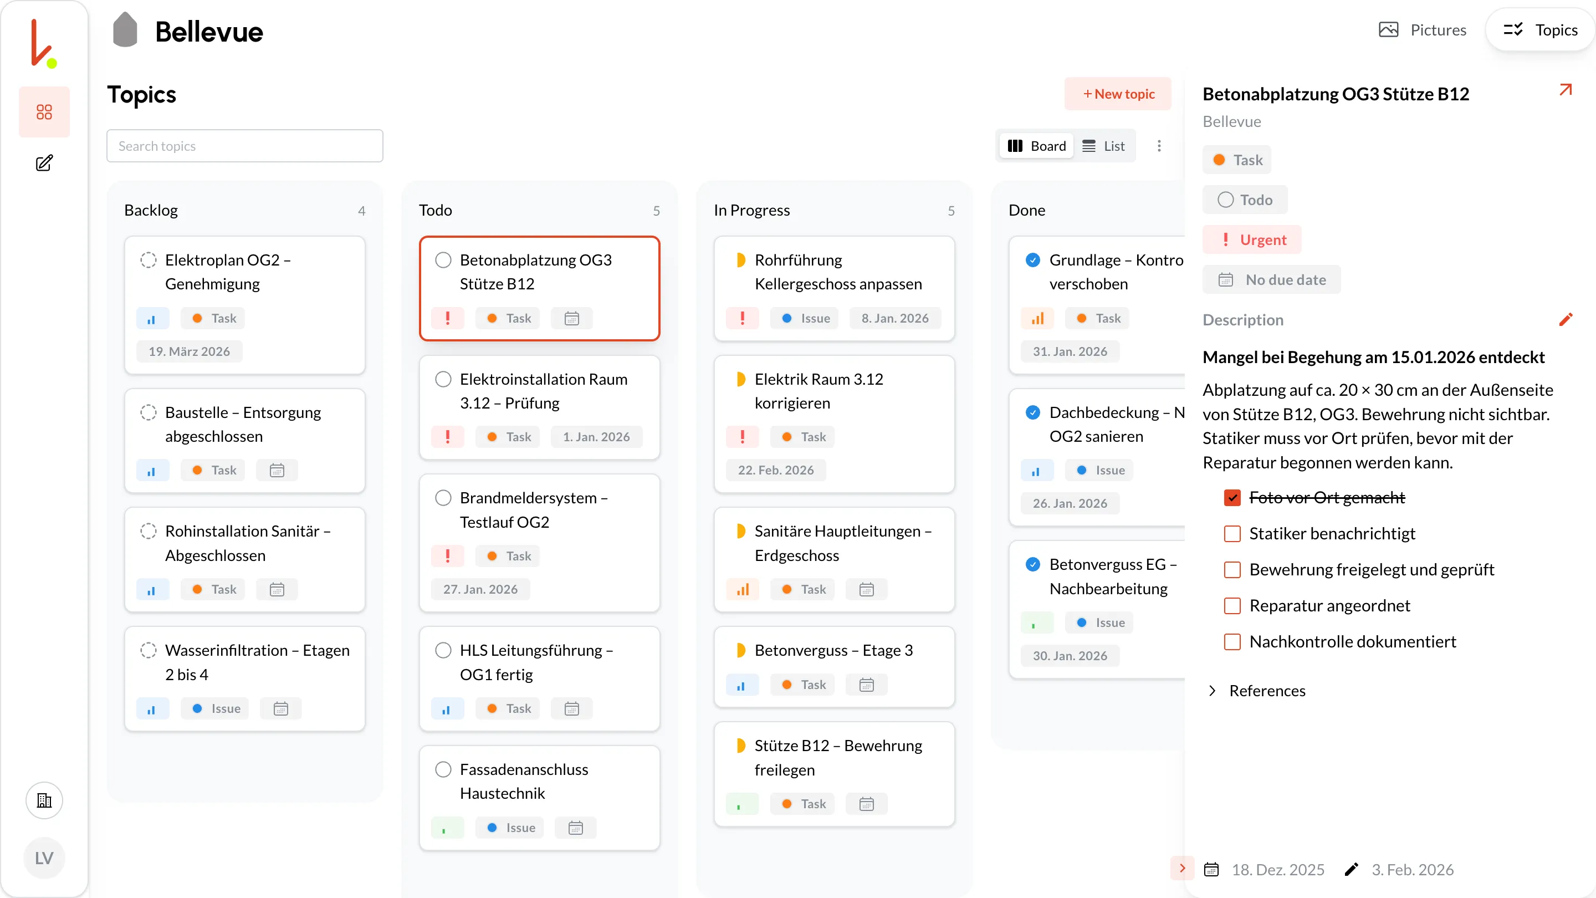Viewport: 1596px width, 898px height.
Task: Switch to List view
Action: point(1104,146)
